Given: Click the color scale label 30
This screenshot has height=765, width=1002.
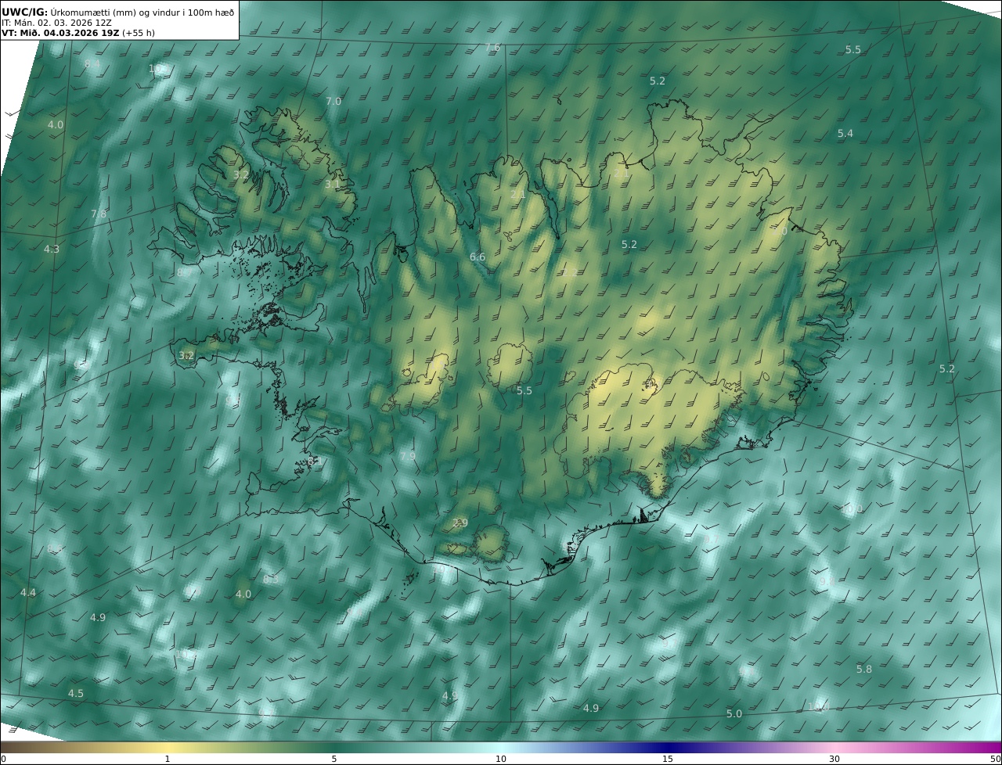Looking at the screenshot, I should click(834, 760).
